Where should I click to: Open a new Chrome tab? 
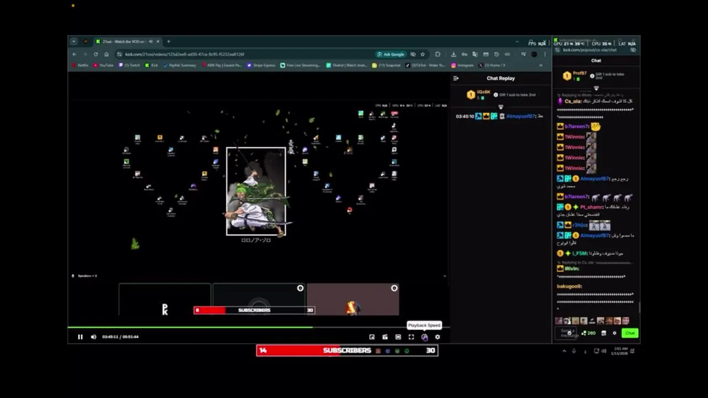[x=169, y=41]
